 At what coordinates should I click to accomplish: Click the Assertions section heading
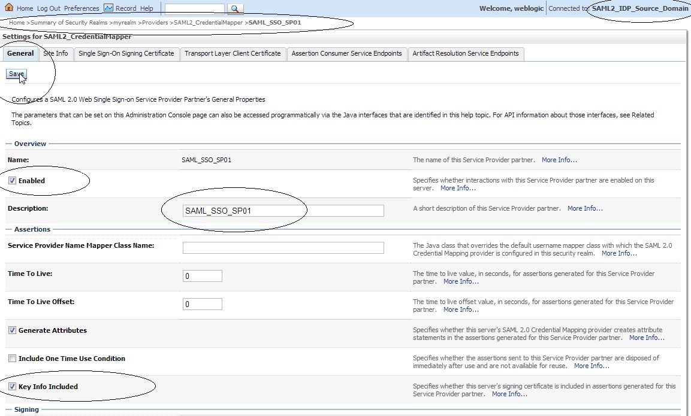(x=32, y=229)
